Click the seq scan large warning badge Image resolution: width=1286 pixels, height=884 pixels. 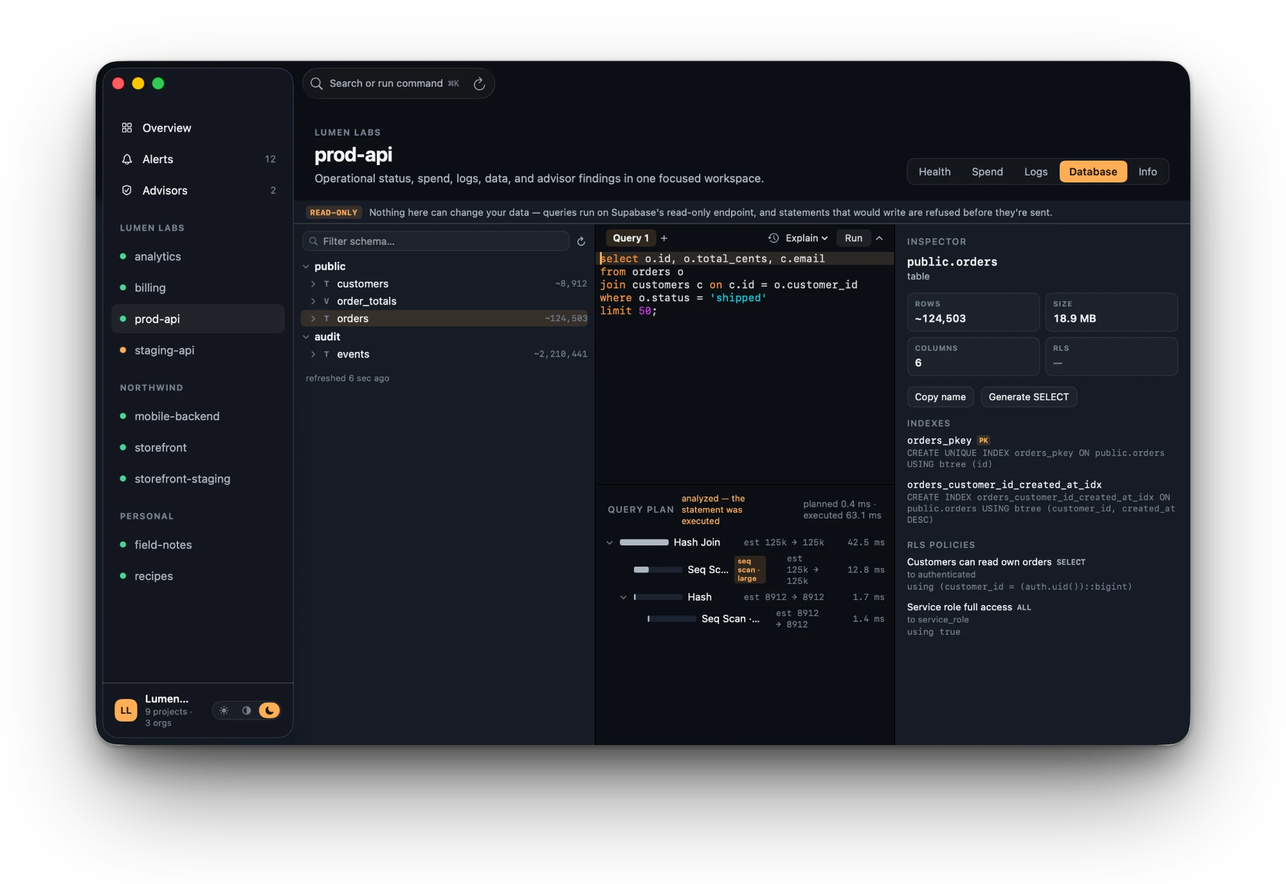point(750,570)
